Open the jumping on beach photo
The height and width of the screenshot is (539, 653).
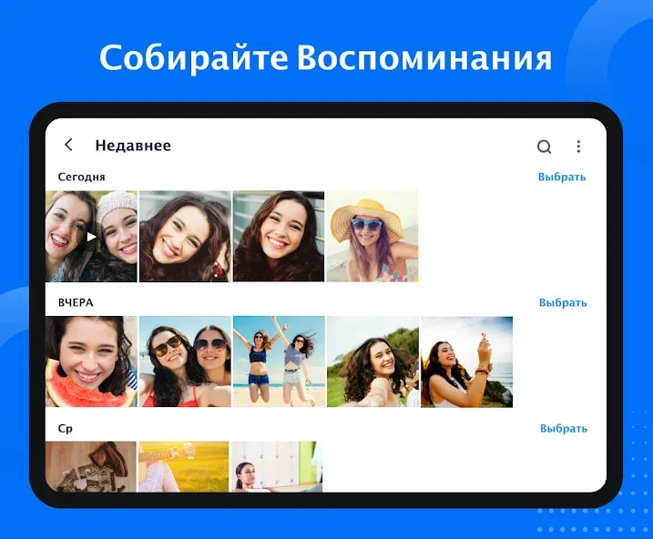coord(279,361)
